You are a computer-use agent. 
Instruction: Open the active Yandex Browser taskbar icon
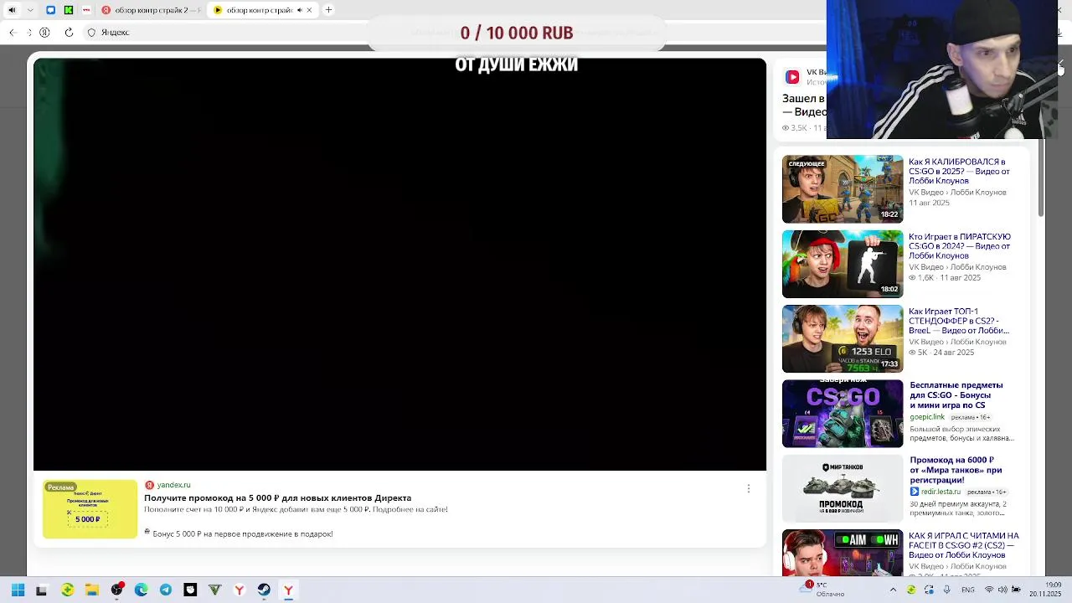pyautogui.click(x=288, y=590)
